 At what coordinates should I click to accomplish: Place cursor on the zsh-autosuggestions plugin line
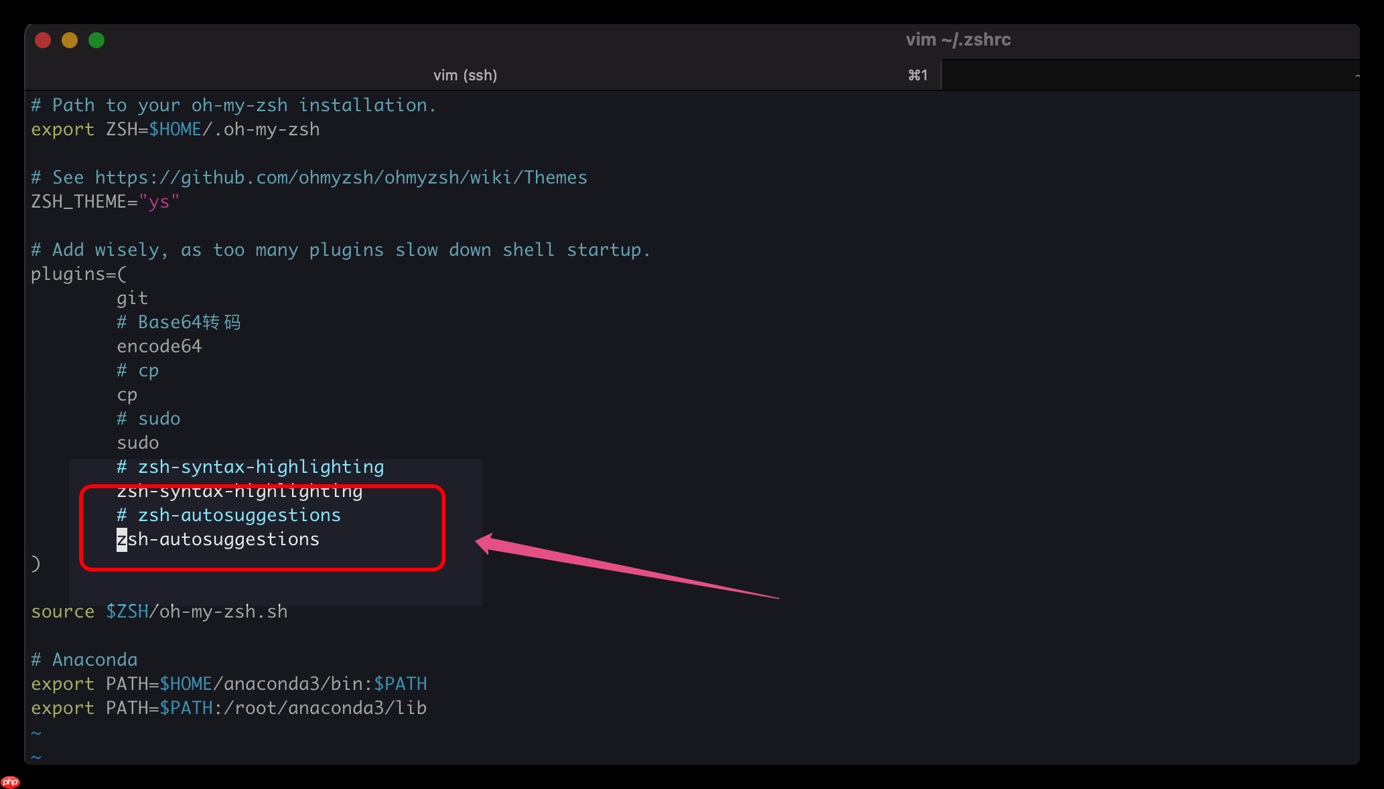click(x=218, y=539)
